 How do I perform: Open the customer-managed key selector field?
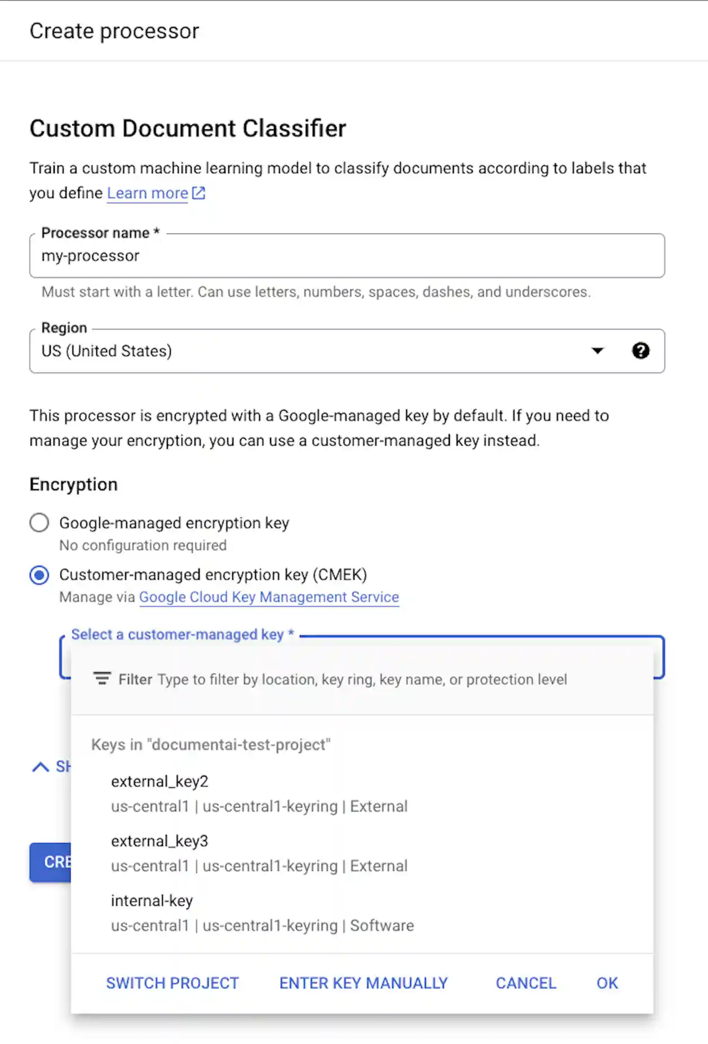[658, 657]
